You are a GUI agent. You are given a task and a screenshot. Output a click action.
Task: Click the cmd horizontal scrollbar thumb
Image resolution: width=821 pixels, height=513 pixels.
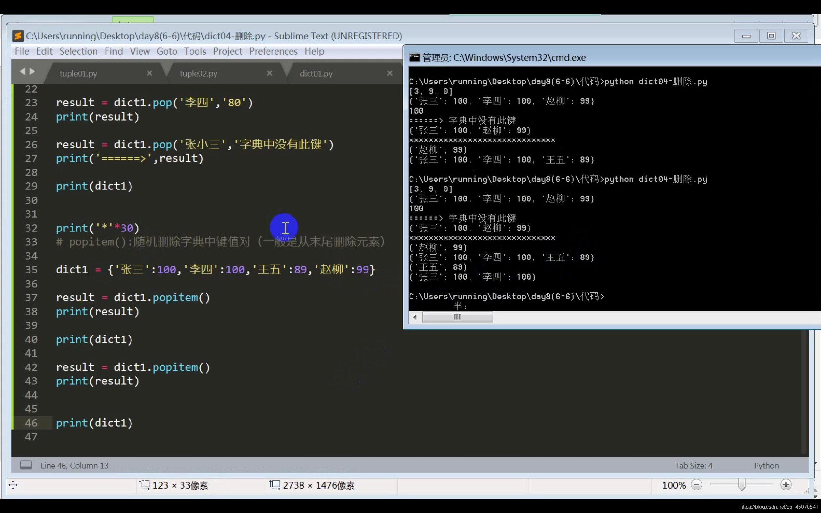[x=457, y=317]
